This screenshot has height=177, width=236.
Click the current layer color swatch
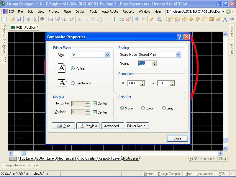[13, 159]
